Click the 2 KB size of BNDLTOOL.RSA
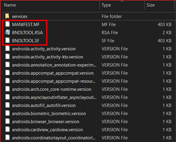 (167, 33)
